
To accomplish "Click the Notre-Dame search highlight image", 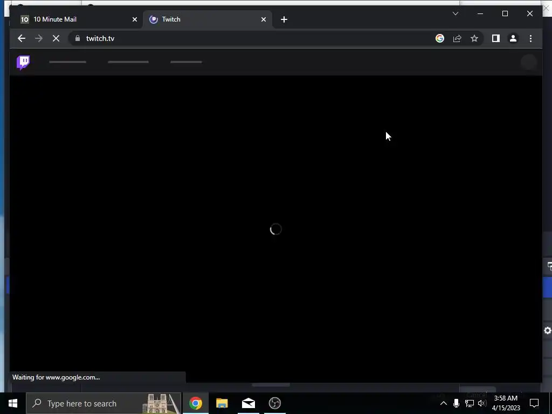I will [x=161, y=403].
